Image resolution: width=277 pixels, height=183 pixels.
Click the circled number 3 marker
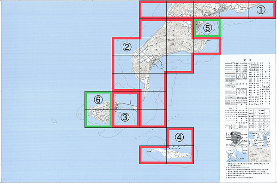tap(125, 117)
